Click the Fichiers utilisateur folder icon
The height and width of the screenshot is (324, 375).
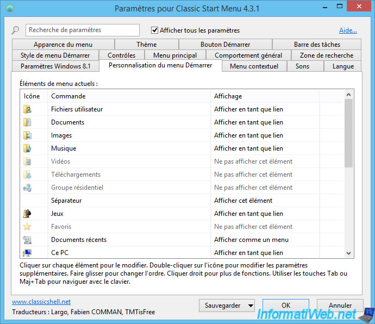27,109
